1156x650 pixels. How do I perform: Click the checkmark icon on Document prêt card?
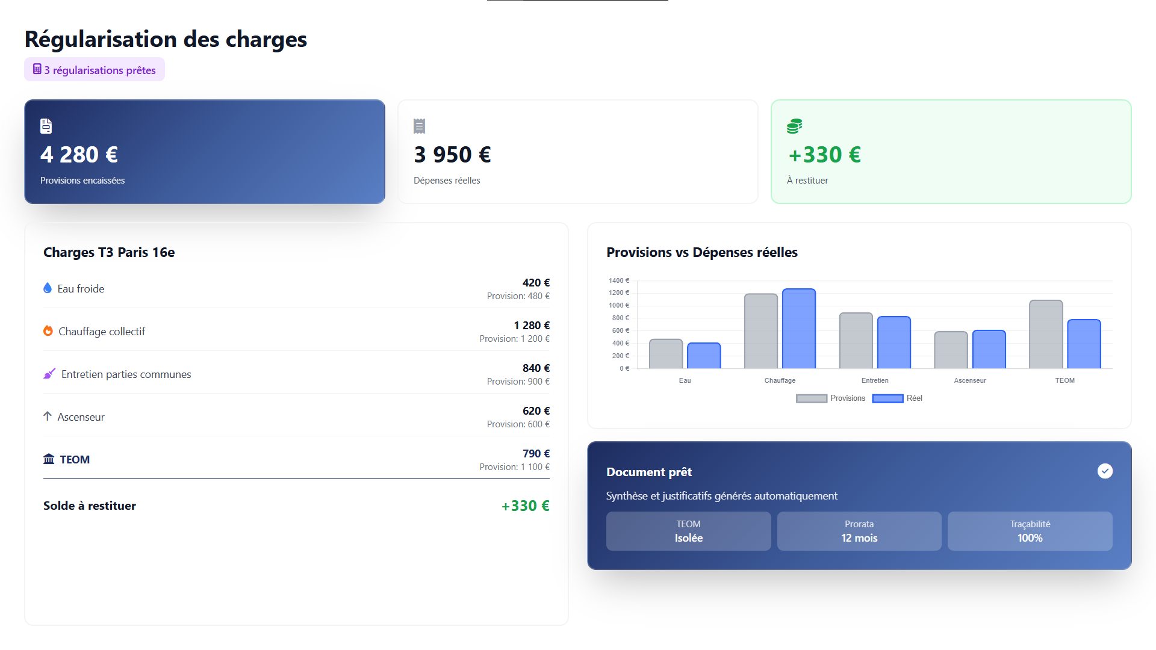[1105, 471]
